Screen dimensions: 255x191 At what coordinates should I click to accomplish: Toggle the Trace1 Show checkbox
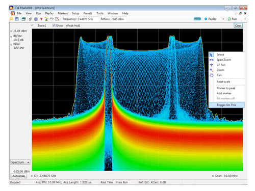(54, 25)
